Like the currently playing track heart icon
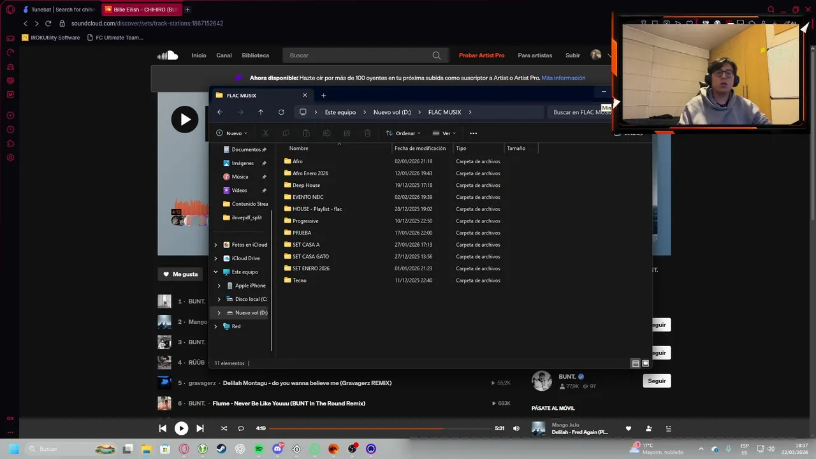This screenshot has width=816, height=459. pos(629,428)
